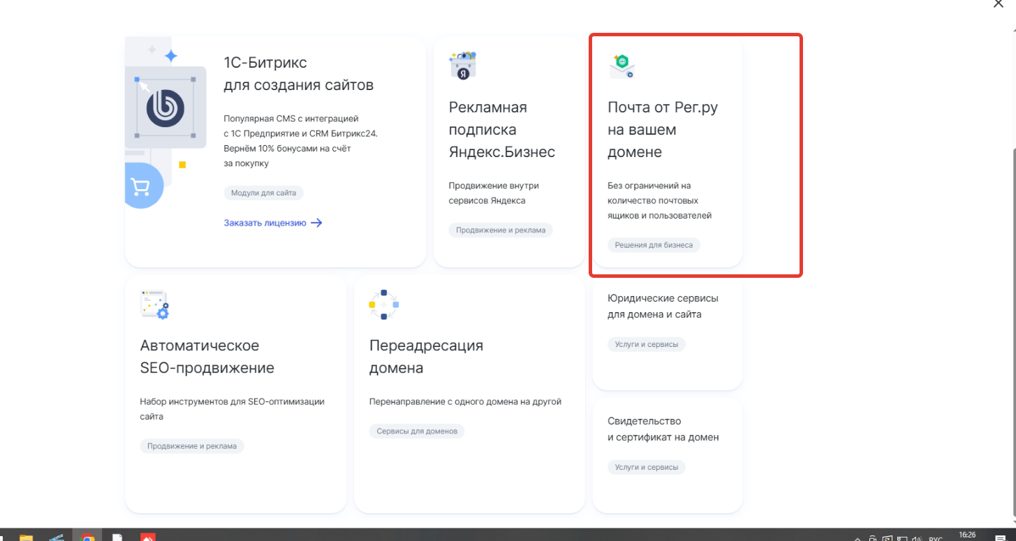Switch the РУС input language indicator
Image resolution: width=1016 pixels, height=541 pixels.
935,538
